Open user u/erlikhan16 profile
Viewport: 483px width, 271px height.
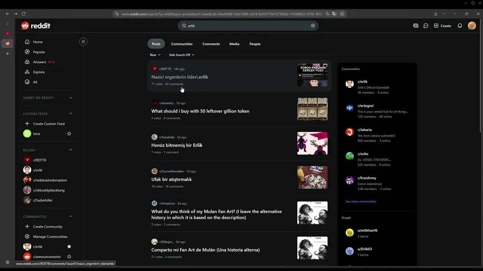pos(368,230)
